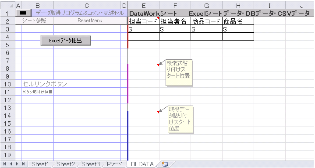Viewport: 315px width, 168px height.
Task: Switch to the Sheet1 tab
Action: coord(40,164)
